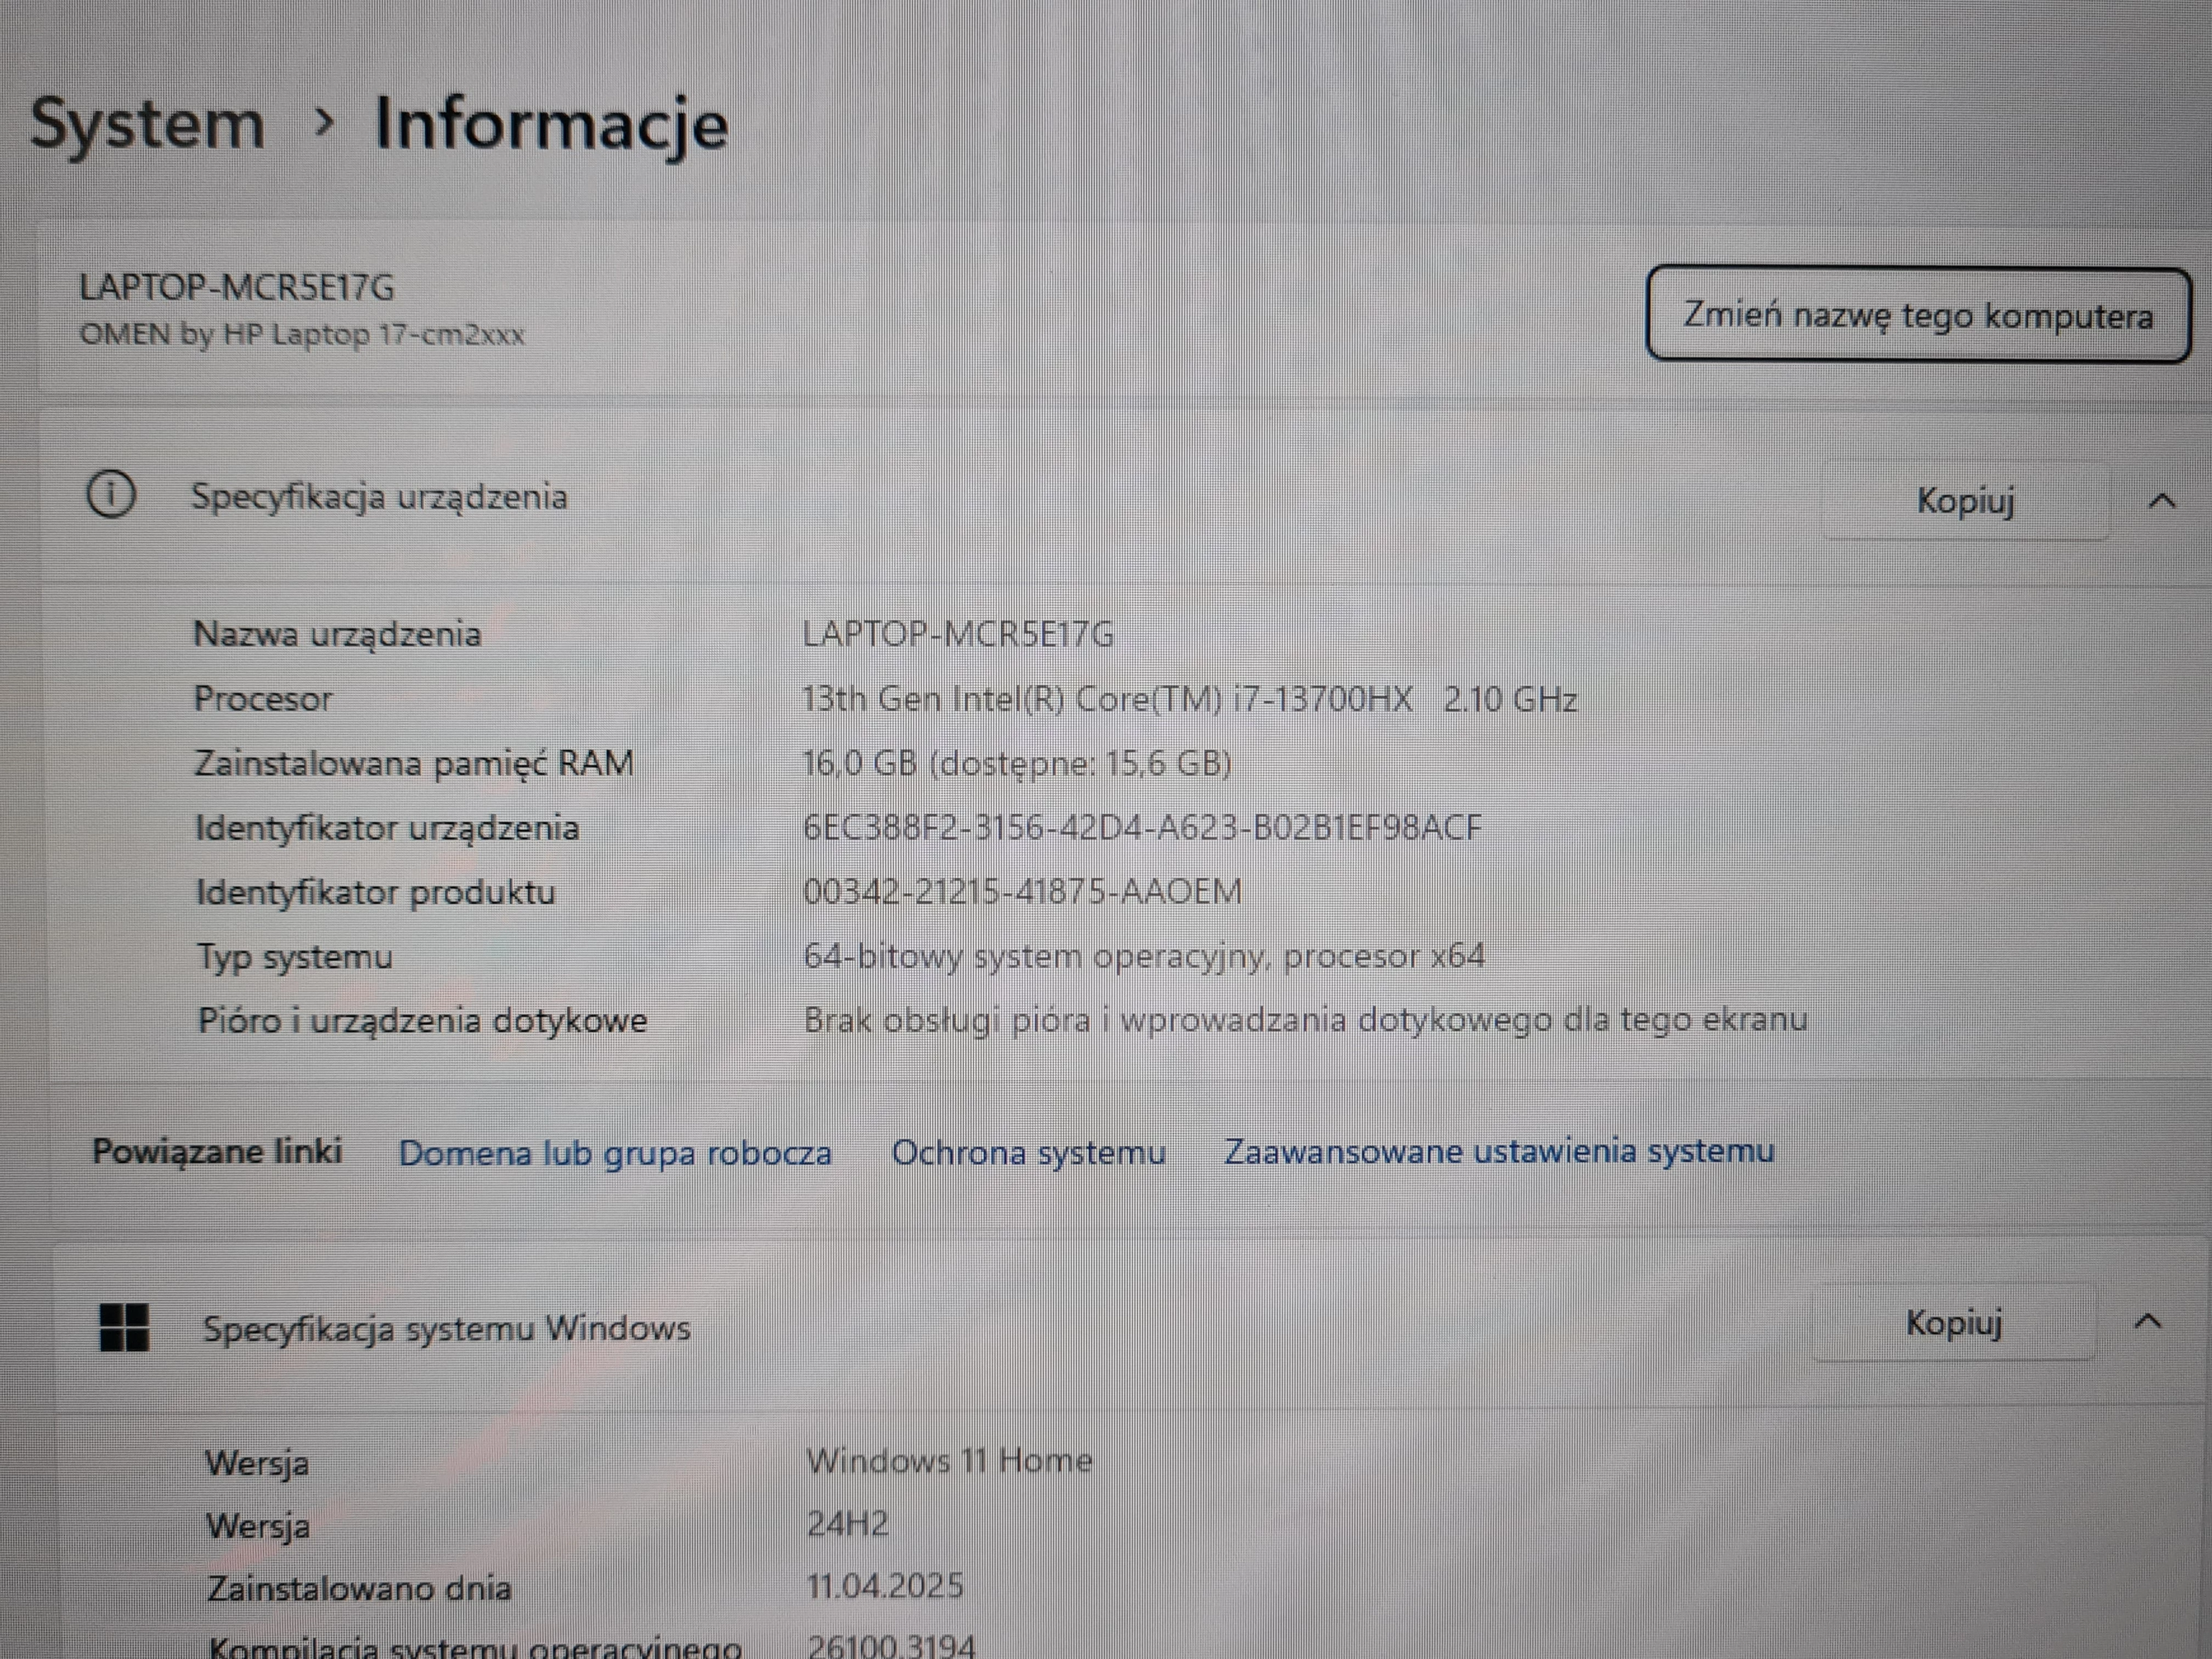
Task: Select OMEN by HP Laptop 17-cm2xxx text
Action: [302, 334]
